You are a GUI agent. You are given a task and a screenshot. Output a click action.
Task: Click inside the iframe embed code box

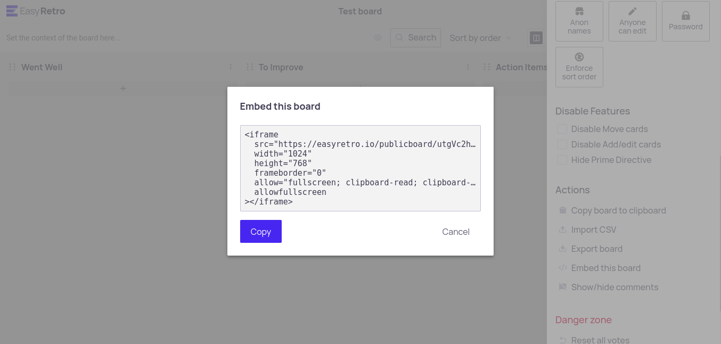pyautogui.click(x=360, y=168)
